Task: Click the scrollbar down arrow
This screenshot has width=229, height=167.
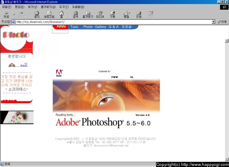Action: tap(227, 159)
